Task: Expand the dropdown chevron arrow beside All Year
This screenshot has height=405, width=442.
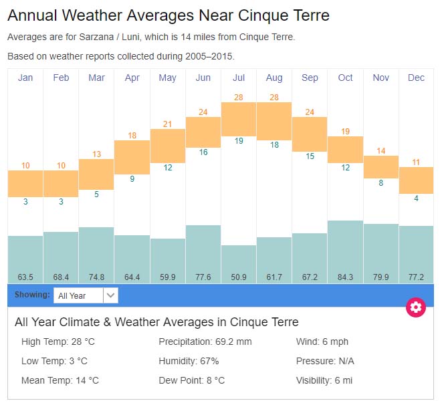Action: [111, 295]
